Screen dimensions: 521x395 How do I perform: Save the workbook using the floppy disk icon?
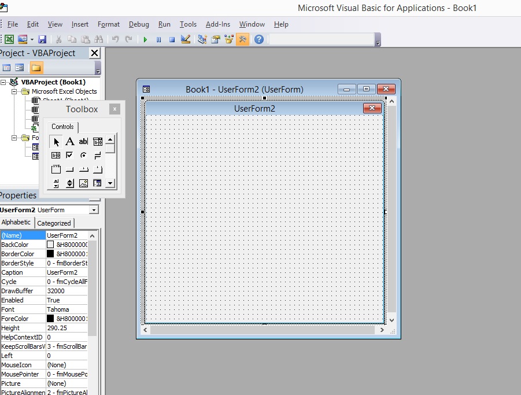coord(42,39)
